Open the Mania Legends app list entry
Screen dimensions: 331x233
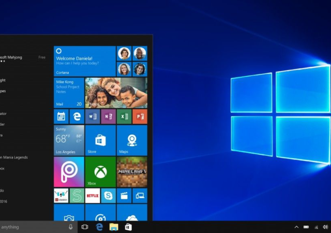tap(14, 157)
